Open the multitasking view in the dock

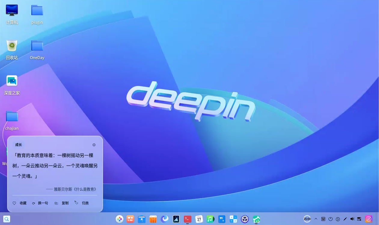(130, 219)
